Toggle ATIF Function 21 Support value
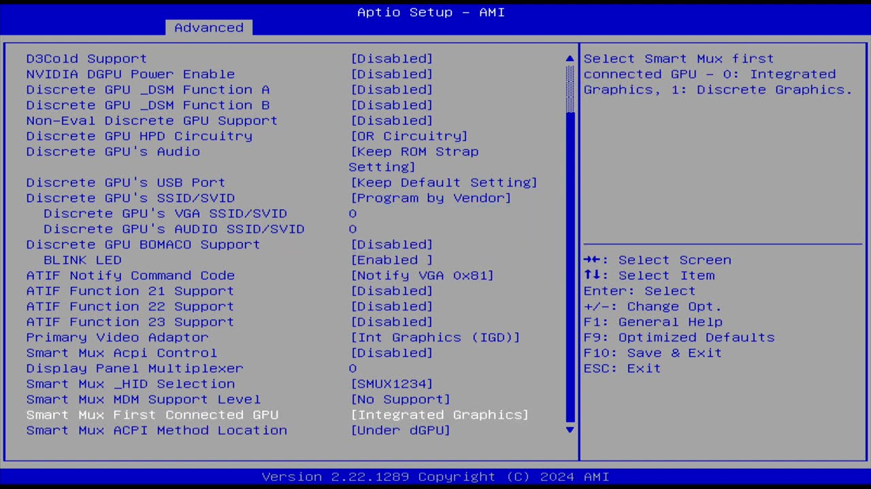The height and width of the screenshot is (489, 871). pos(392,291)
